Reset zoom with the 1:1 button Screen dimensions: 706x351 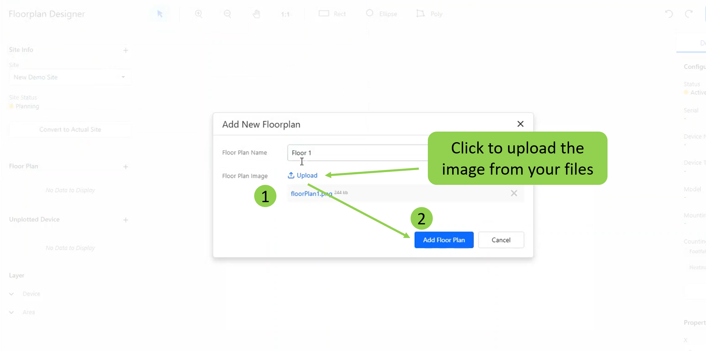(285, 14)
